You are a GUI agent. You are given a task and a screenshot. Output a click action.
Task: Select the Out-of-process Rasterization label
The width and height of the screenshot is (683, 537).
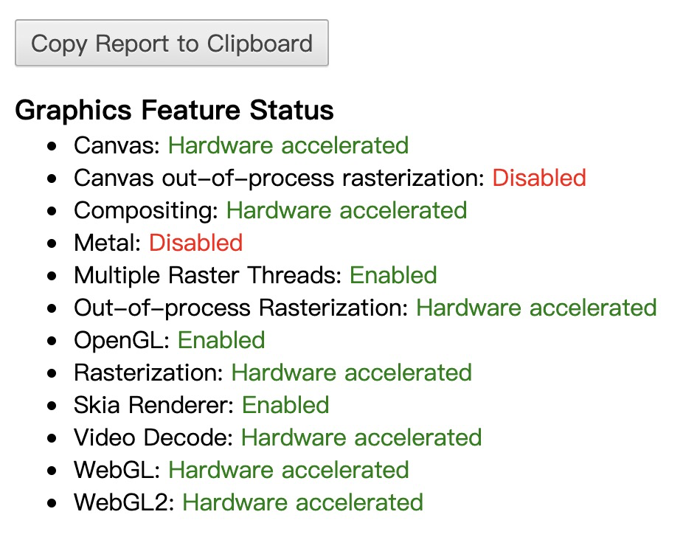point(240,308)
